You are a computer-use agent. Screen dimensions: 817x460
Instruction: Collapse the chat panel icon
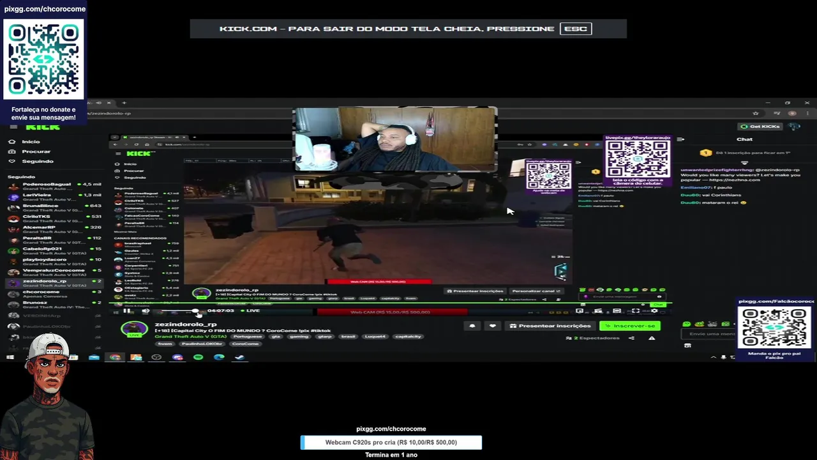(x=680, y=139)
